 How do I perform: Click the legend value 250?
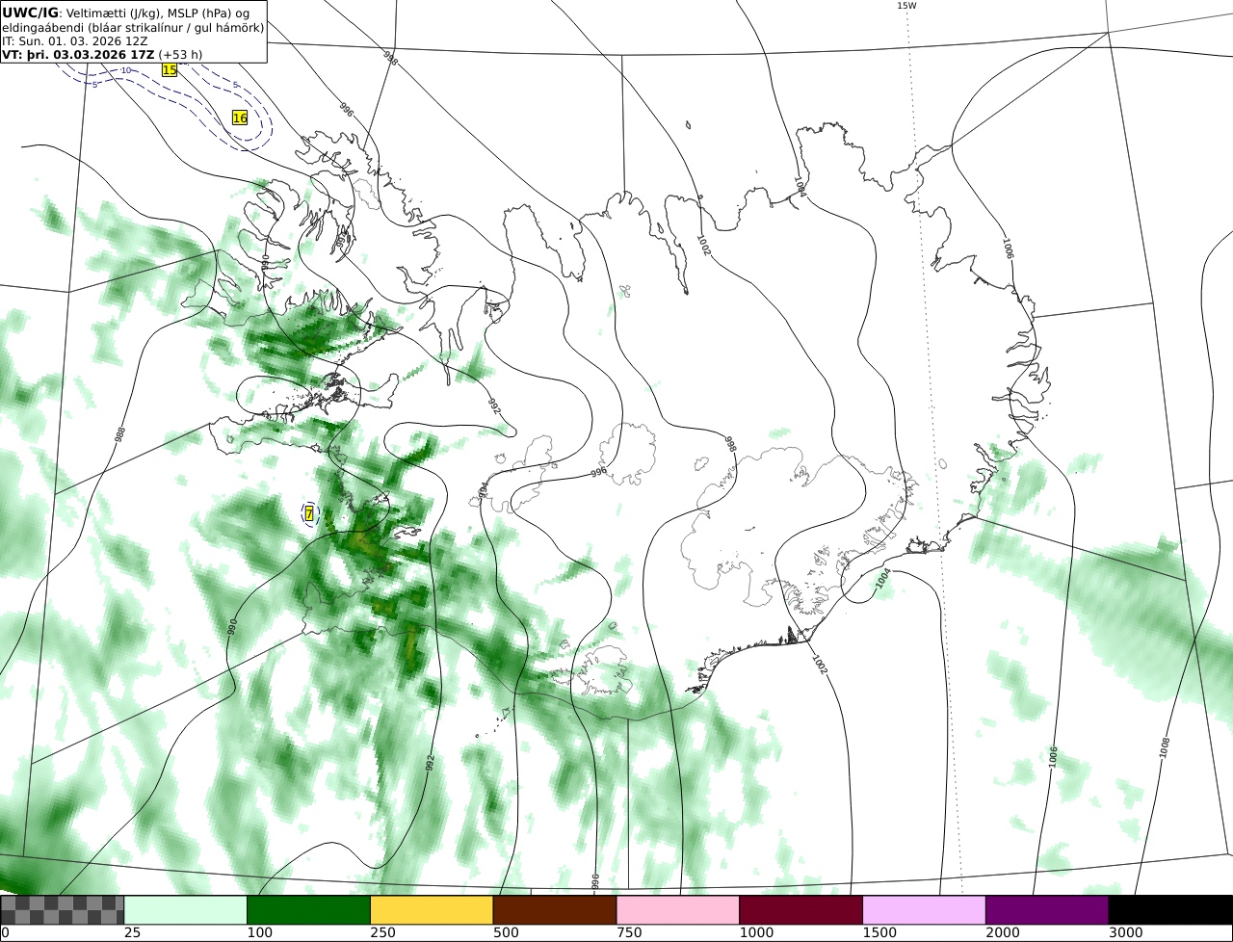382,933
